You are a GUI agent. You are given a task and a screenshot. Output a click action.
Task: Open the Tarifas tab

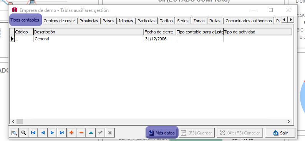(166, 21)
